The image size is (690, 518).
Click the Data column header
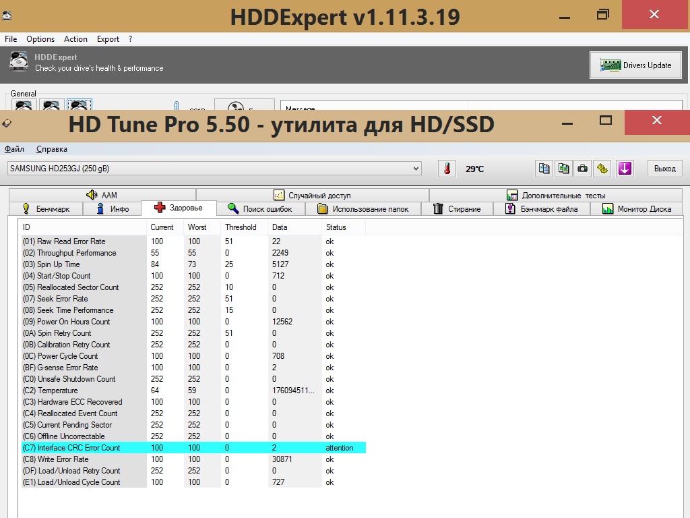(x=295, y=227)
